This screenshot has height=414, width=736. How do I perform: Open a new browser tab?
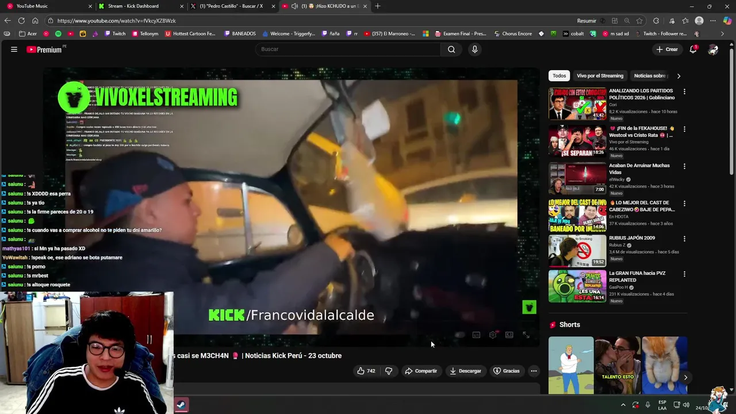click(x=378, y=6)
